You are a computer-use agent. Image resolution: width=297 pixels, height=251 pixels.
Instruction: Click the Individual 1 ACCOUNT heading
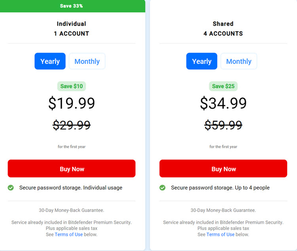point(72,28)
